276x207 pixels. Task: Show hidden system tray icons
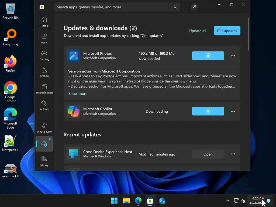click(227, 201)
